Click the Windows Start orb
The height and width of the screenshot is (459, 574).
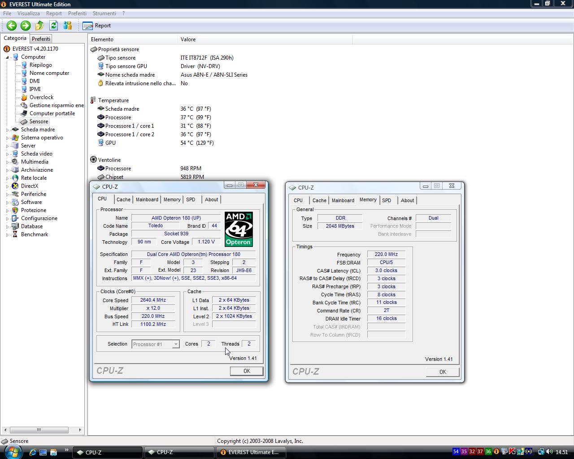click(x=13, y=452)
